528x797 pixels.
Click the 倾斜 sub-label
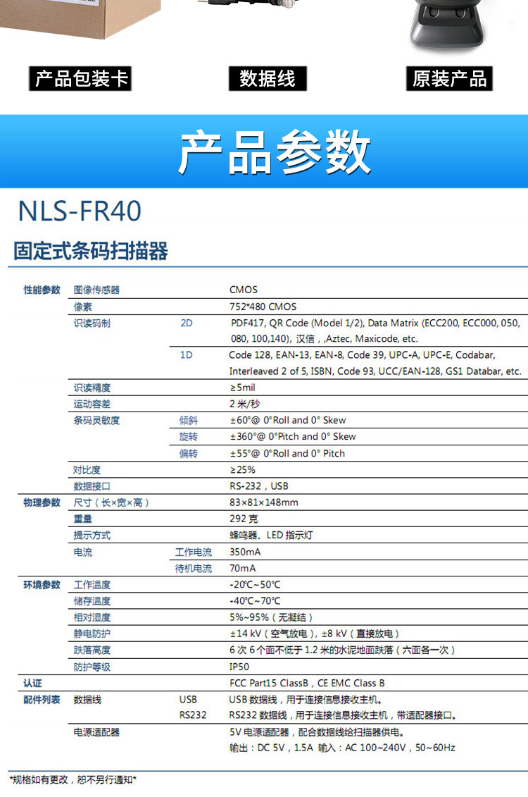(189, 421)
